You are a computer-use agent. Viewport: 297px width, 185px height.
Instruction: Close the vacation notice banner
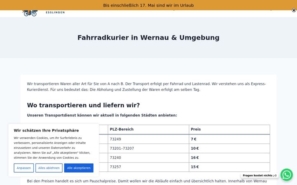(294, 10)
